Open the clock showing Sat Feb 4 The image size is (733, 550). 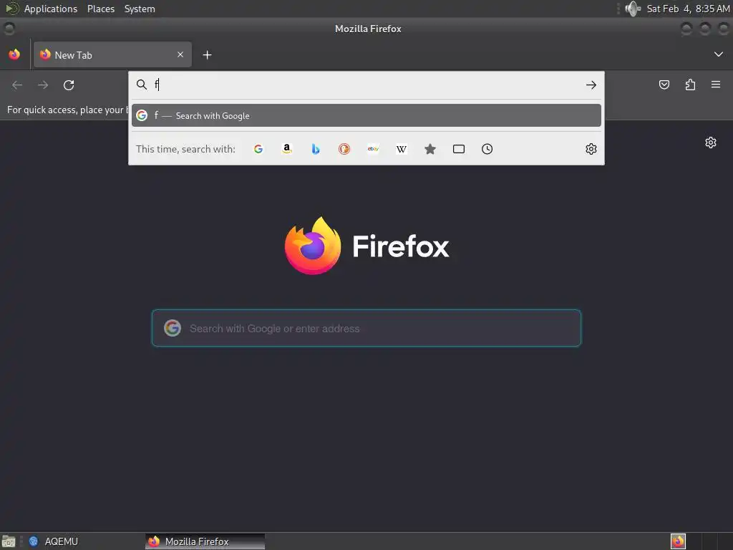click(688, 9)
